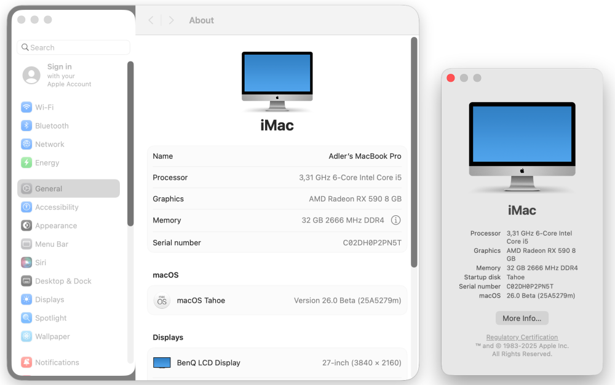This screenshot has width=615, height=385.
Task: Click the macOS Tahoe label
Action: 201,301
